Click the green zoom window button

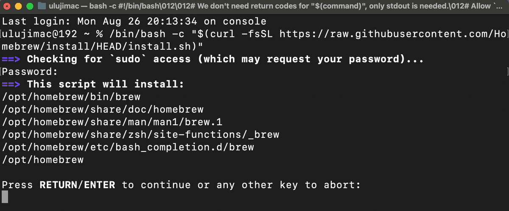point(29,6)
